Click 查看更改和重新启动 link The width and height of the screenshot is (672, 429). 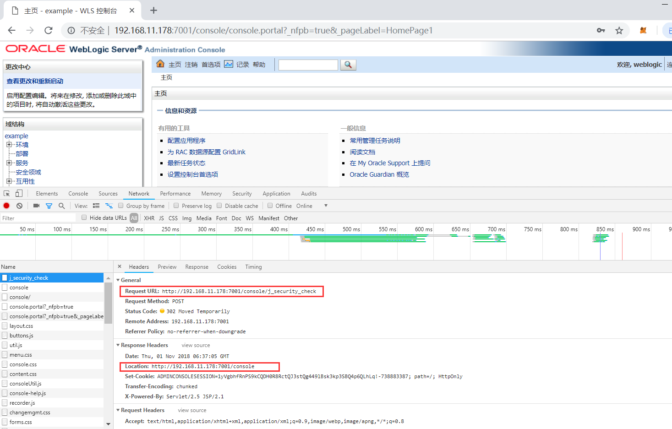tap(35, 81)
